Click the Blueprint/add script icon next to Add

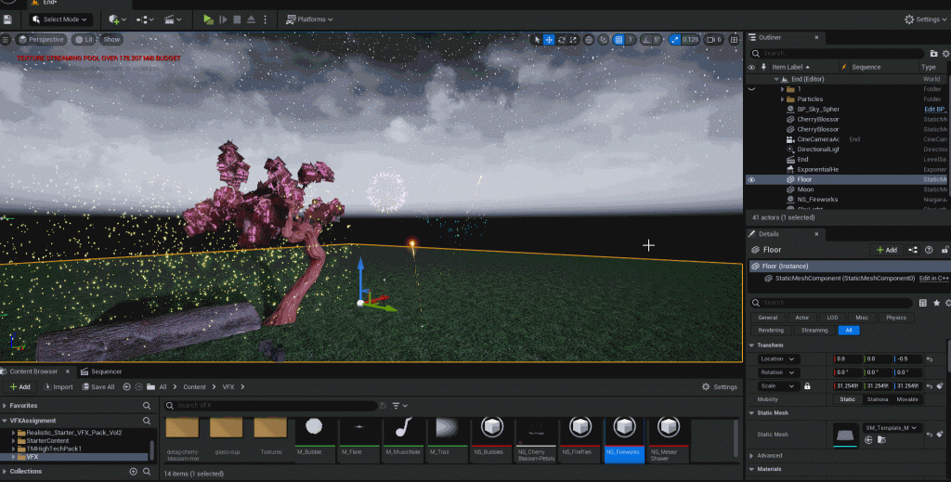(913, 249)
